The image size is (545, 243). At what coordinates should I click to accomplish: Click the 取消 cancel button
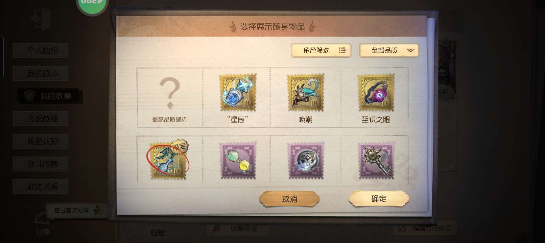(289, 199)
